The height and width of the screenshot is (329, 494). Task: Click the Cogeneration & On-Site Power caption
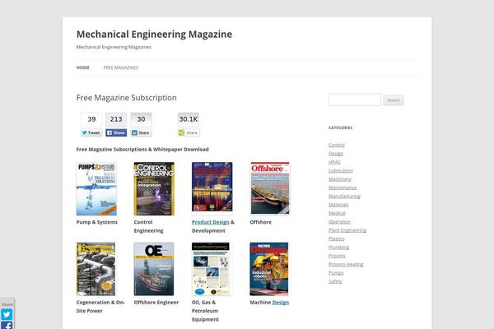100,306
